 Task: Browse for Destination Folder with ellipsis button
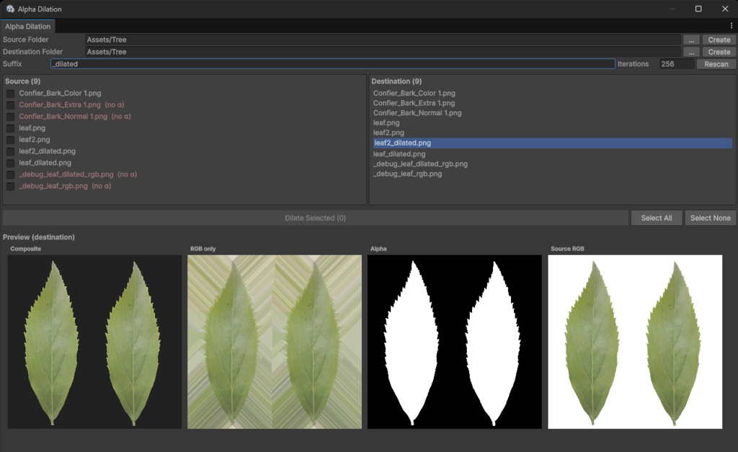(691, 52)
